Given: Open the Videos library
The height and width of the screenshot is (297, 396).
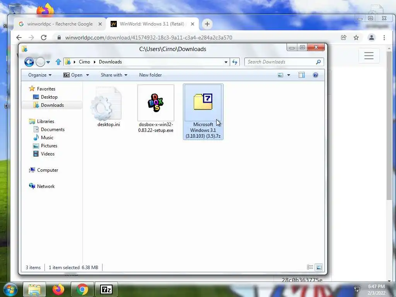Looking at the screenshot, I should (44, 154).
